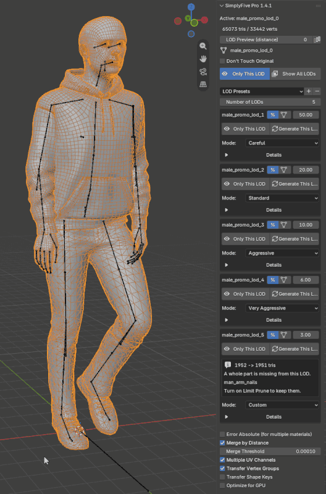This screenshot has width=326, height=494.
Task: Toggle percent mode for male_promo_lod_5
Action: click(273, 335)
